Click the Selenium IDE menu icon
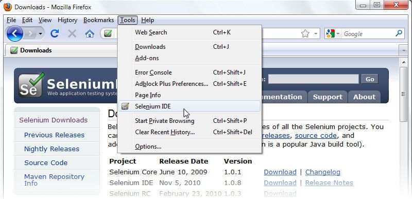The width and height of the screenshot is (412, 199). [x=125, y=106]
